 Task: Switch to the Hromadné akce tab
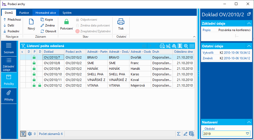pos(46,13)
